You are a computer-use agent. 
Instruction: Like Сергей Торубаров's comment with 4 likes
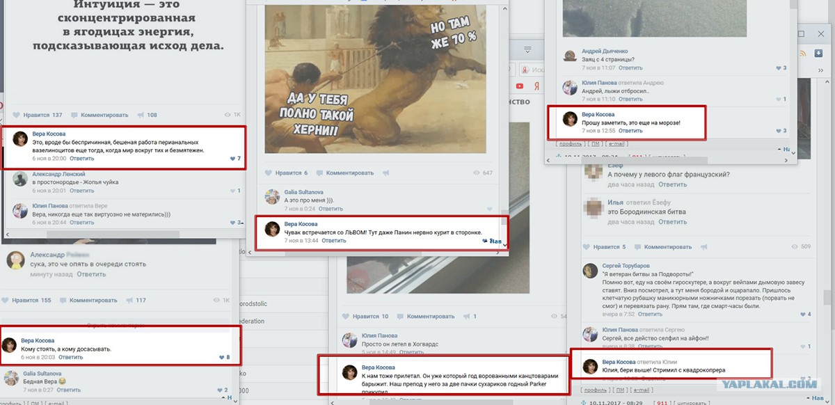805,314
